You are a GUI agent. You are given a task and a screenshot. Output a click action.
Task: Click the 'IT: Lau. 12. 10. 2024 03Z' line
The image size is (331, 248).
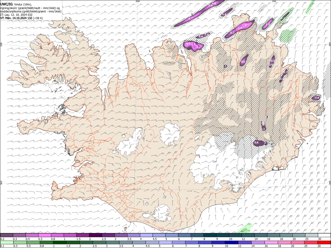tap(16, 15)
